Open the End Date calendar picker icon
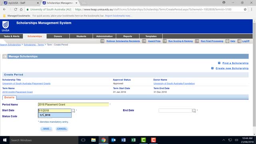Image resolution: width=256 pixels, height=144 pixels. coord(194,110)
